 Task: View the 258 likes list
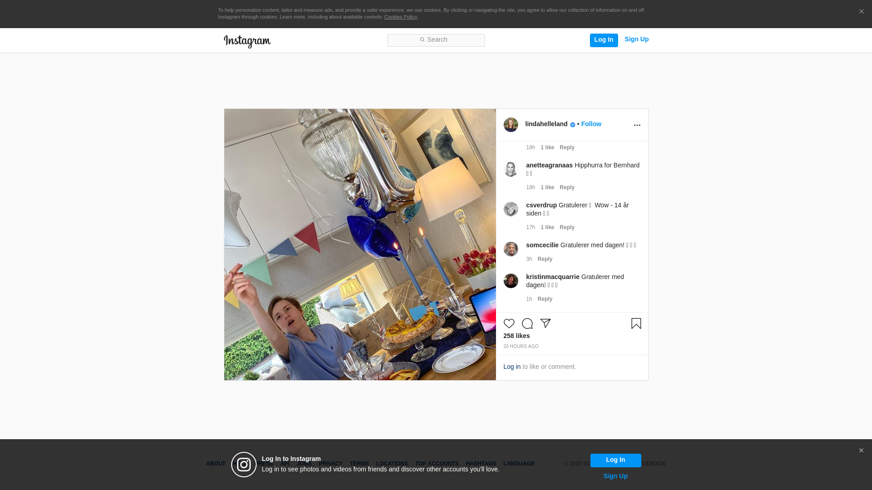pyautogui.click(x=516, y=336)
